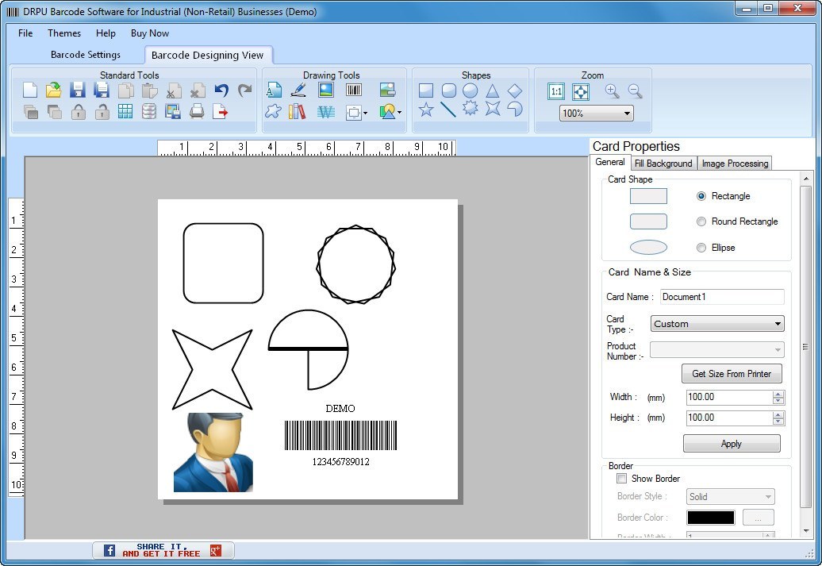This screenshot has width=822, height=566.
Task: Click the Apply button
Action: pos(731,444)
